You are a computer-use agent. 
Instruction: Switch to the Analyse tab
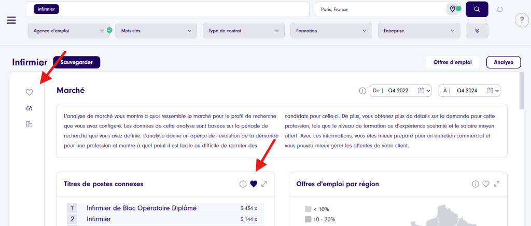click(504, 62)
